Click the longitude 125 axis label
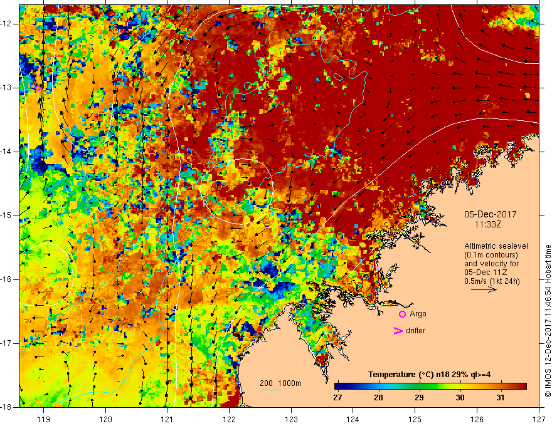This screenshot has width=552, height=426. (415, 419)
